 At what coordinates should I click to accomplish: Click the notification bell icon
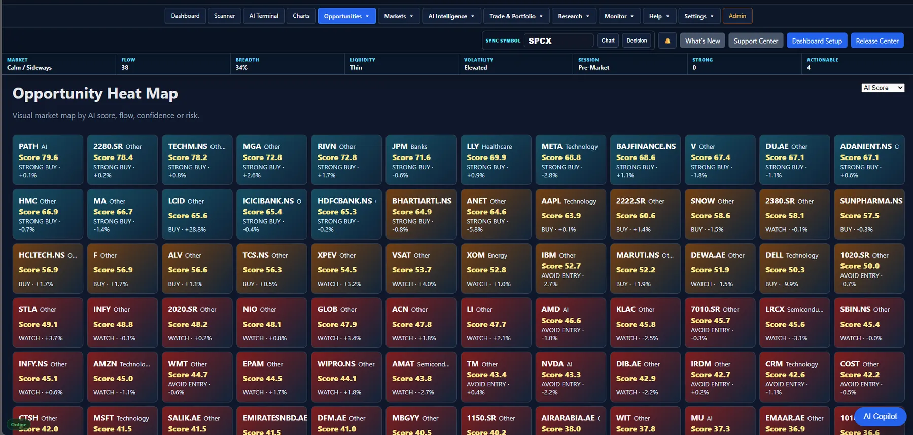pos(668,41)
